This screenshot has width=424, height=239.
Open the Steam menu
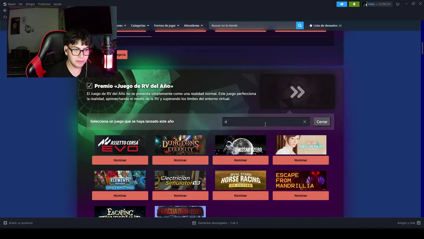point(12,4)
